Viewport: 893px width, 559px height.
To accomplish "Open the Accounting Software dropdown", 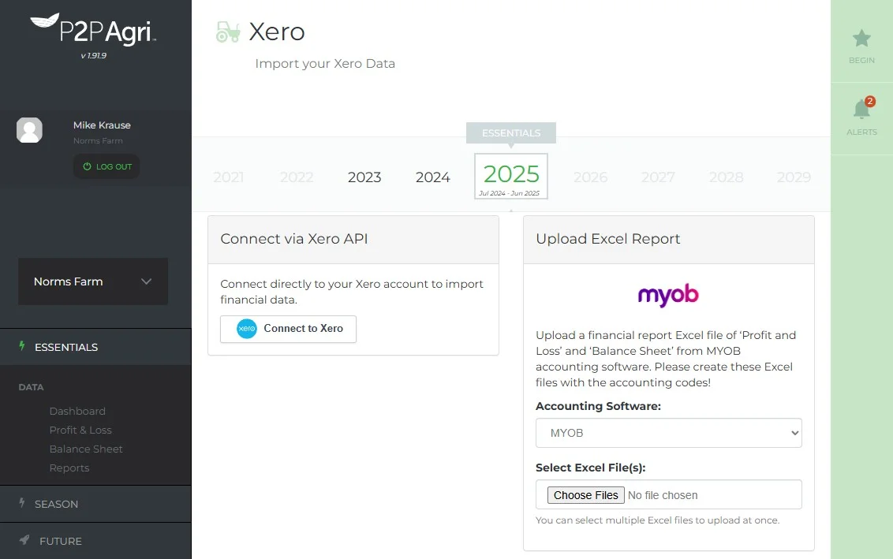I will pyautogui.click(x=667, y=433).
